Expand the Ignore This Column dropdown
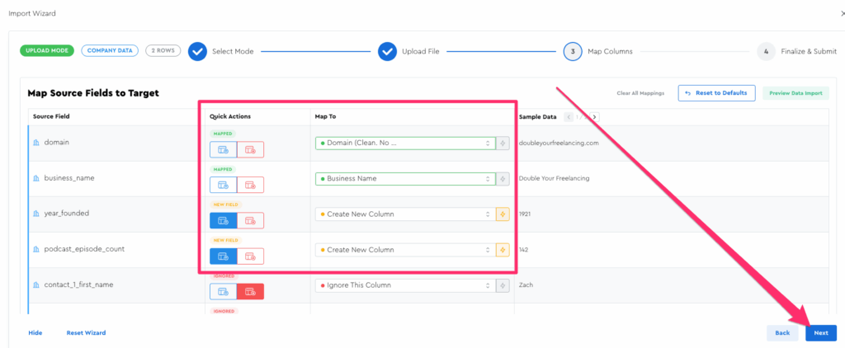Screen dimensions: 845x348 pos(404,285)
